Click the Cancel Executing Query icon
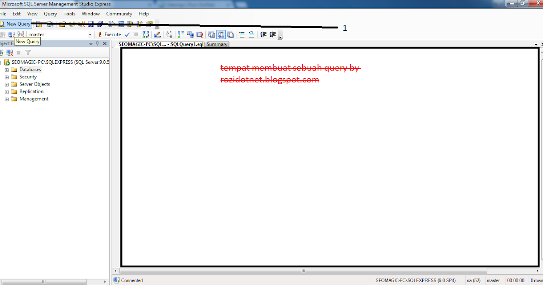543x285 pixels. (136, 34)
